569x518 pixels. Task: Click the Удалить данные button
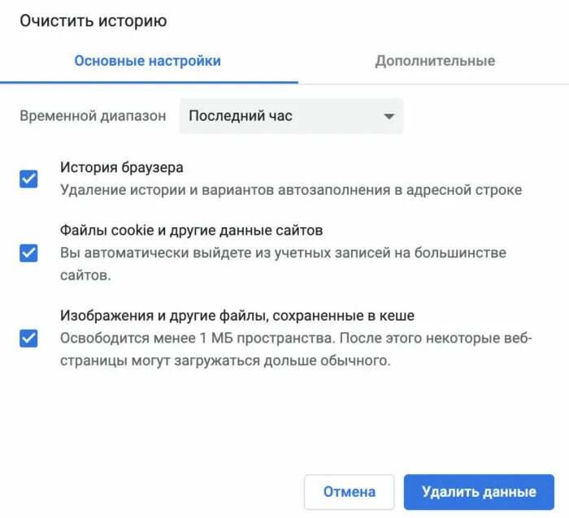point(478,492)
